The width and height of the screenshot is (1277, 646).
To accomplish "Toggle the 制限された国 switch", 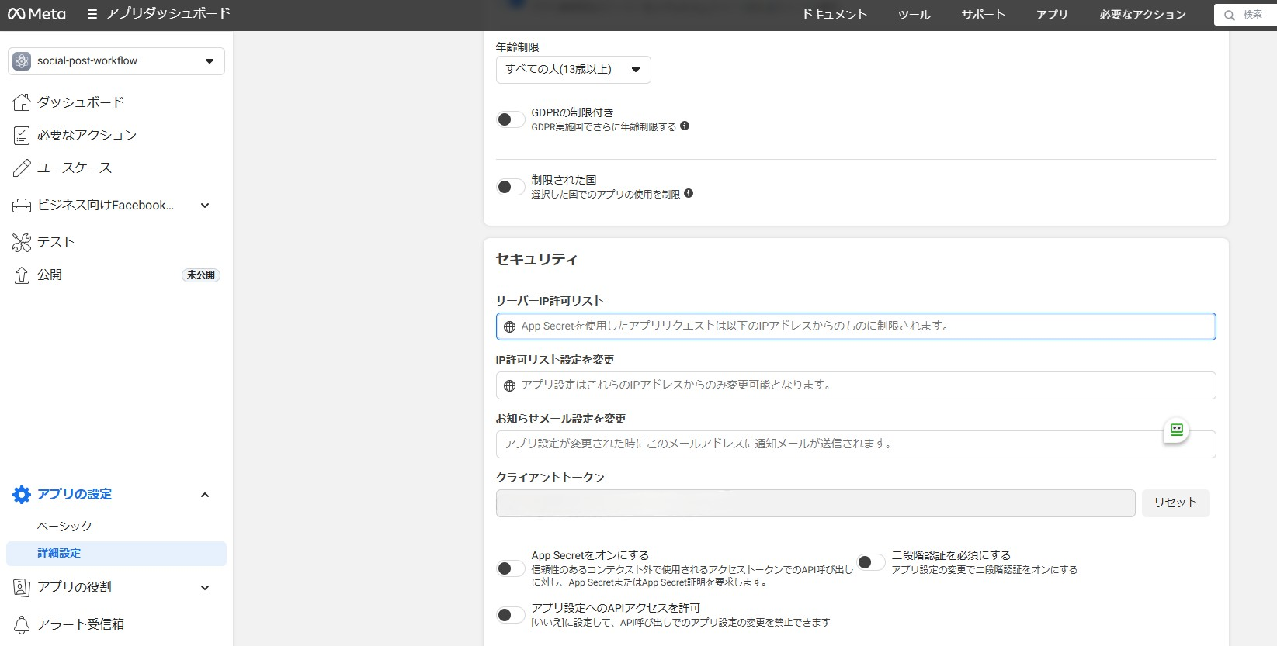I will click(x=510, y=187).
